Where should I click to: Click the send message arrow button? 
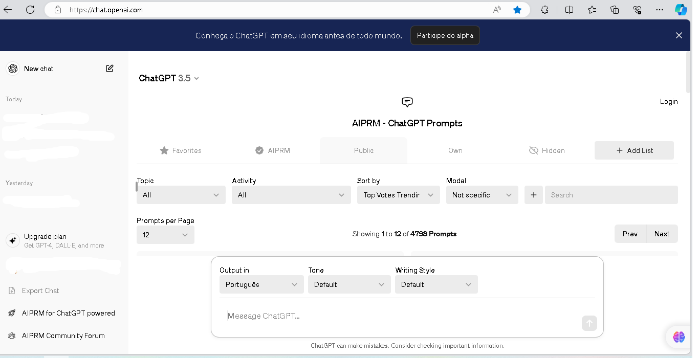(x=589, y=323)
